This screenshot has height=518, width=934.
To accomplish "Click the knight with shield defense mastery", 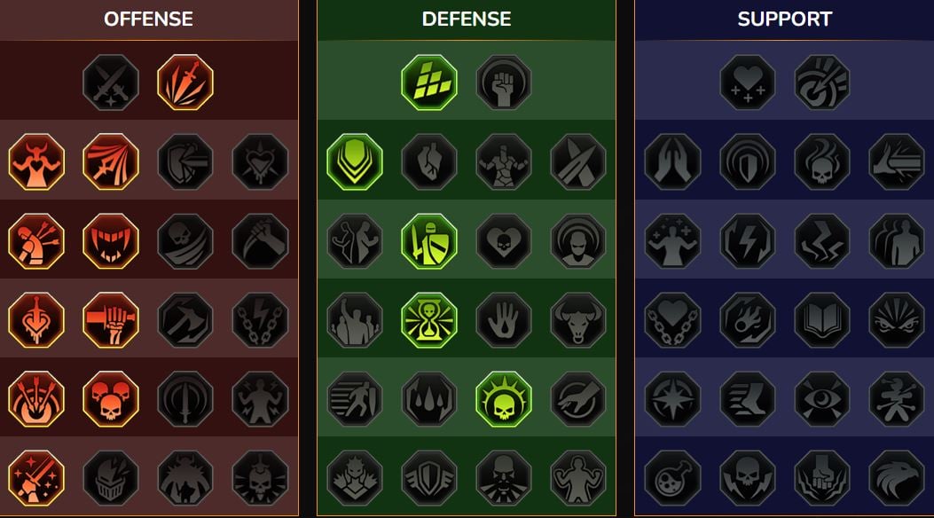I will click(x=429, y=241).
